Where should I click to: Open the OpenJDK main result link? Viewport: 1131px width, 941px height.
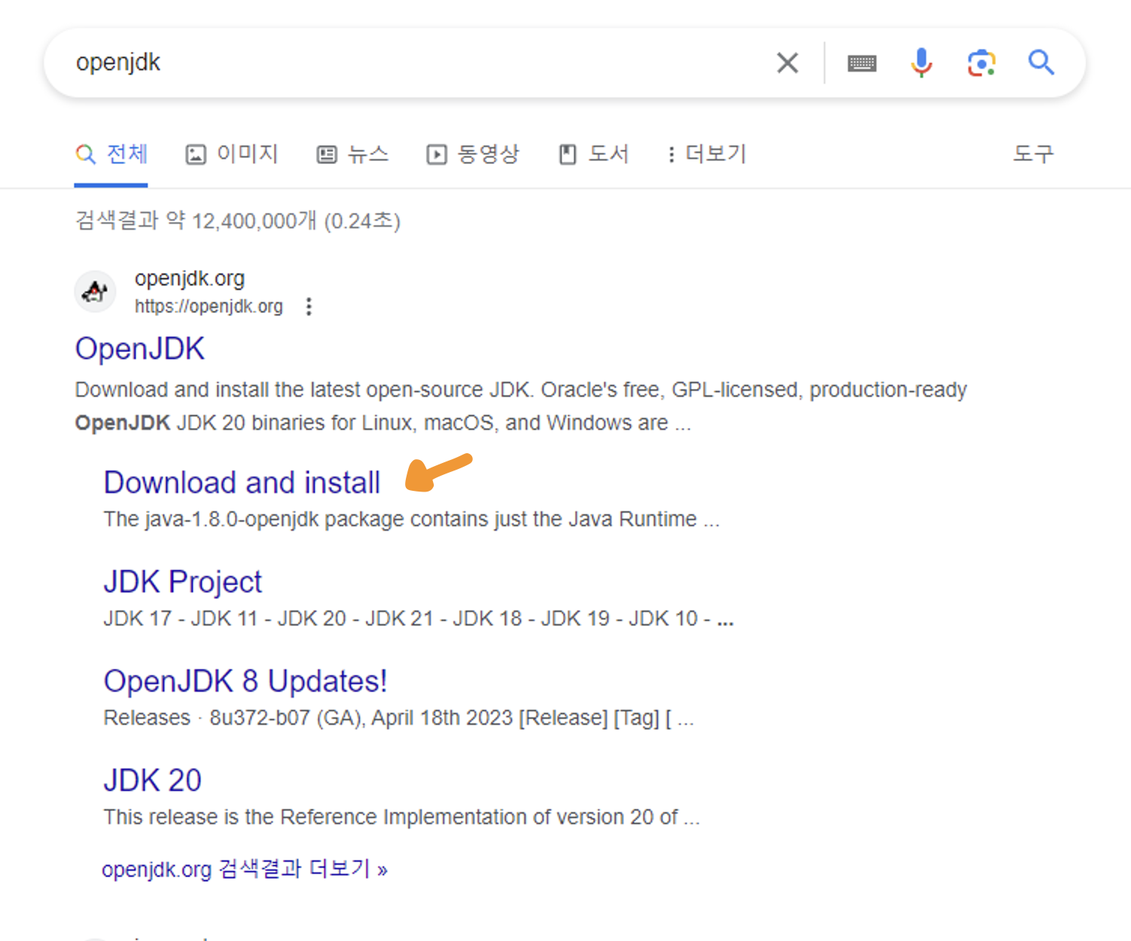[x=140, y=349]
